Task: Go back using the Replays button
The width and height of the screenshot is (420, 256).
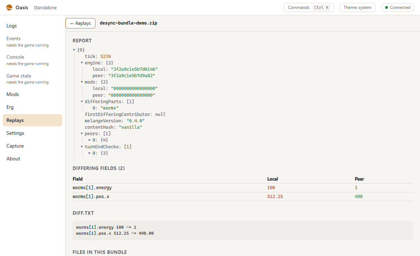Action: click(x=80, y=23)
